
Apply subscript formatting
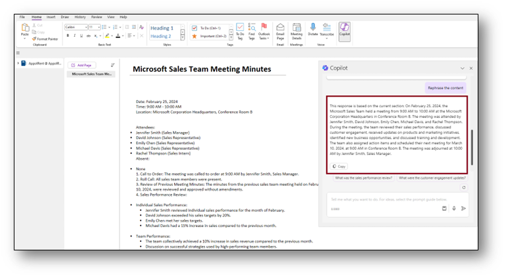tap(95, 35)
